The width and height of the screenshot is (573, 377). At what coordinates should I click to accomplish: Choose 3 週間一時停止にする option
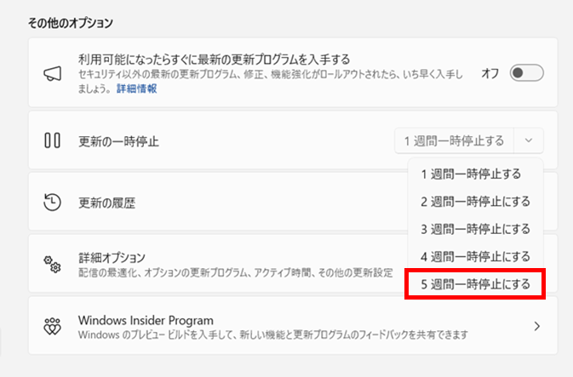click(474, 228)
